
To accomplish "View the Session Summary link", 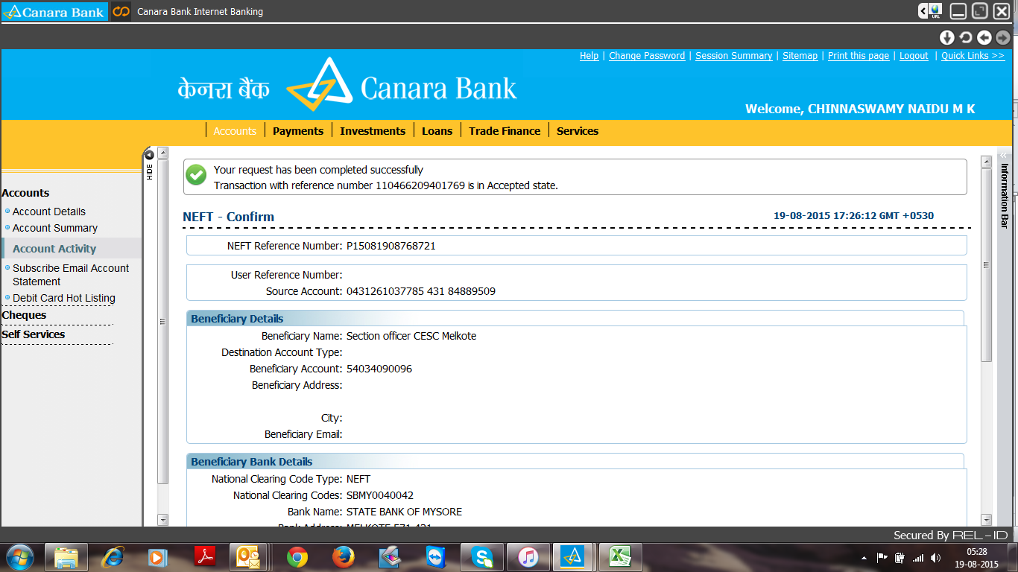I will (733, 56).
